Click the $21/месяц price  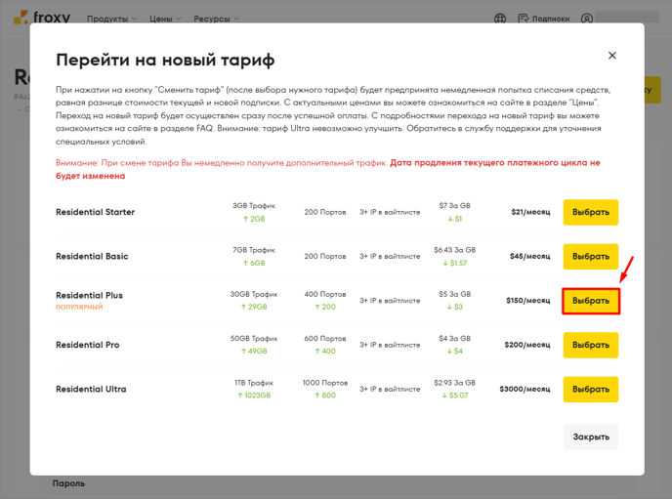point(530,212)
